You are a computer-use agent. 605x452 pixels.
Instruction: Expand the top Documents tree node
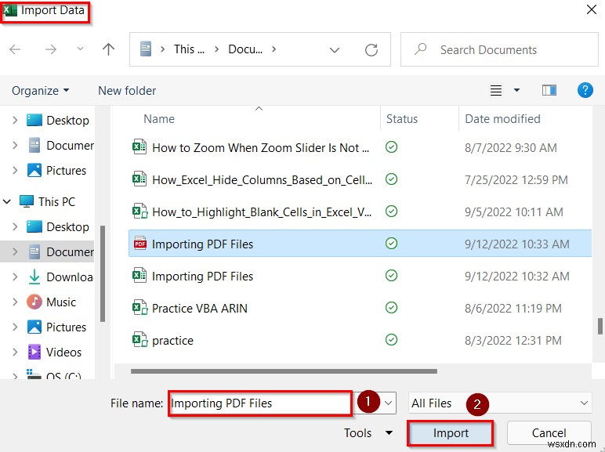(x=15, y=145)
